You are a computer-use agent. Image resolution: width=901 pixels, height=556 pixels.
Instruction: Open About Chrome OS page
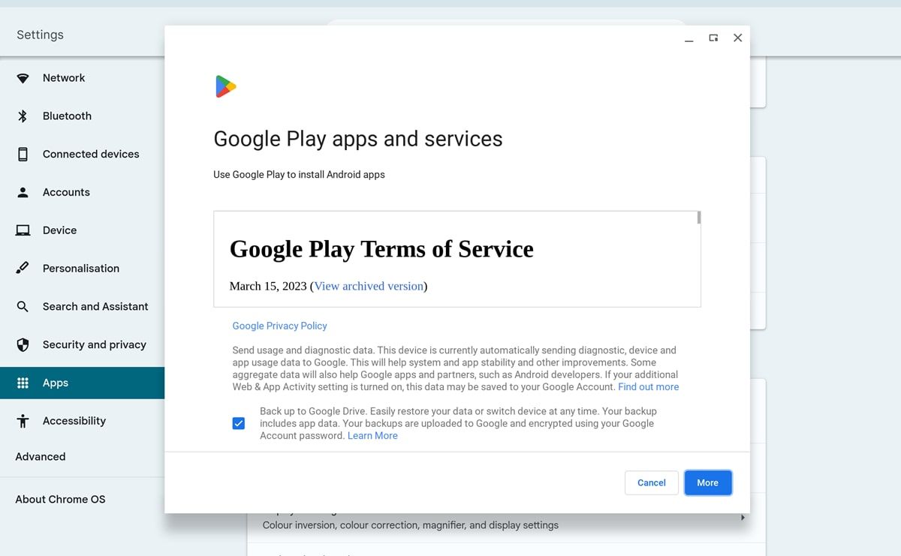(60, 499)
